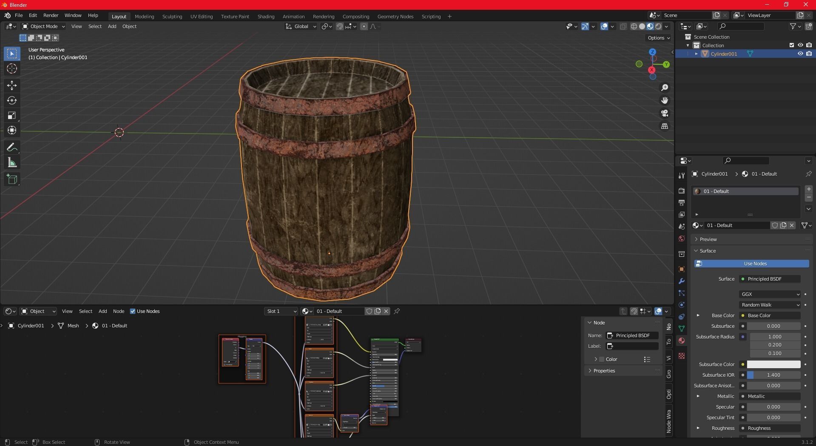The height and width of the screenshot is (446, 816).
Task: Click the Subsurface IOR 1.400 slider
Action: coord(773,375)
